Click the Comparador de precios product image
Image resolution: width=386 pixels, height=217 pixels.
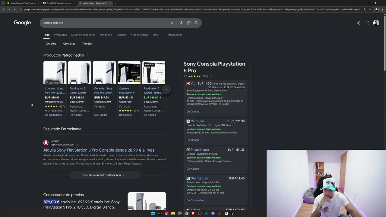(147, 201)
